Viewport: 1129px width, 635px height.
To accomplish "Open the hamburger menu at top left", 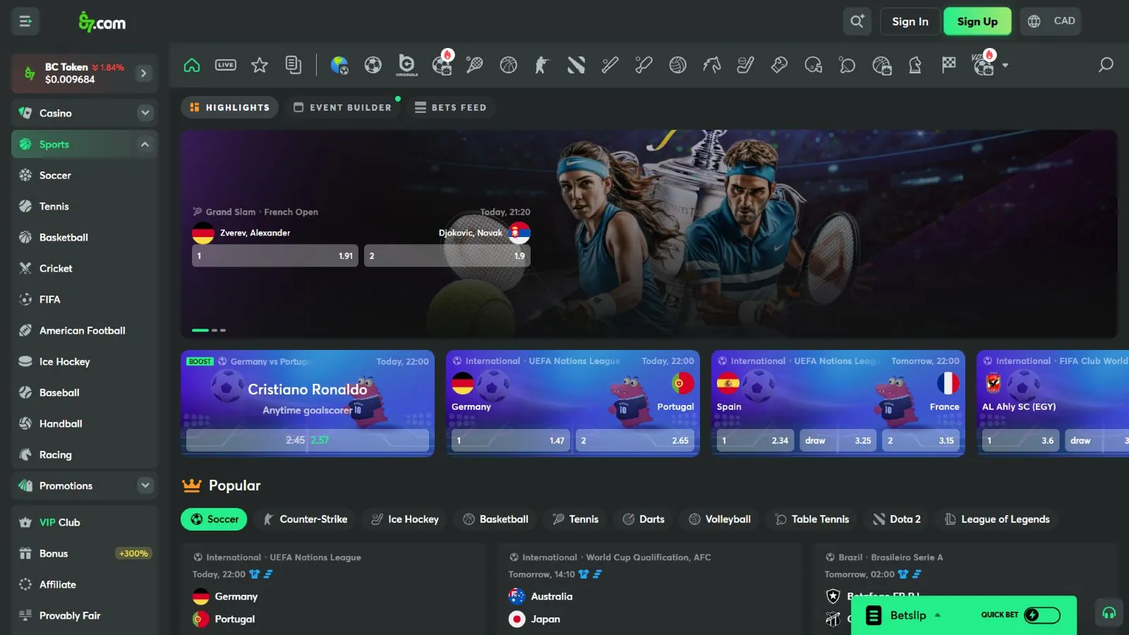I will [x=25, y=21].
